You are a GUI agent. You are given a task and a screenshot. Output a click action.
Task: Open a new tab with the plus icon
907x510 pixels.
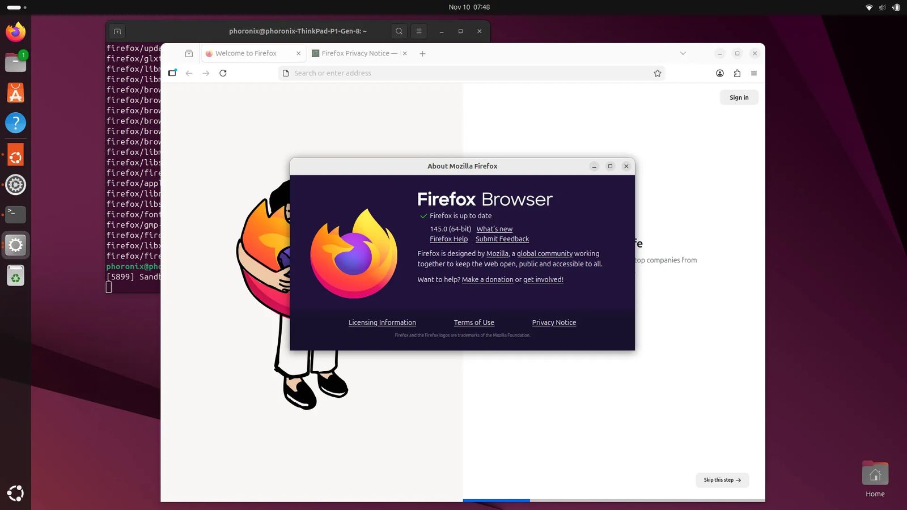[422, 53]
